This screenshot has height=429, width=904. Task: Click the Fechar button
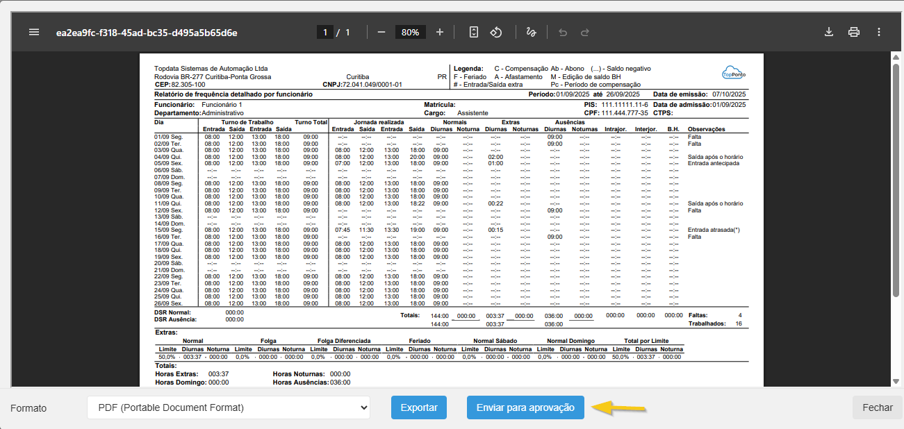coord(878,407)
